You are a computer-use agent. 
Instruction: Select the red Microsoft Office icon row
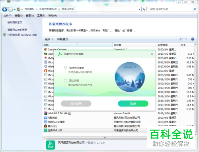(x=45, y=71)
